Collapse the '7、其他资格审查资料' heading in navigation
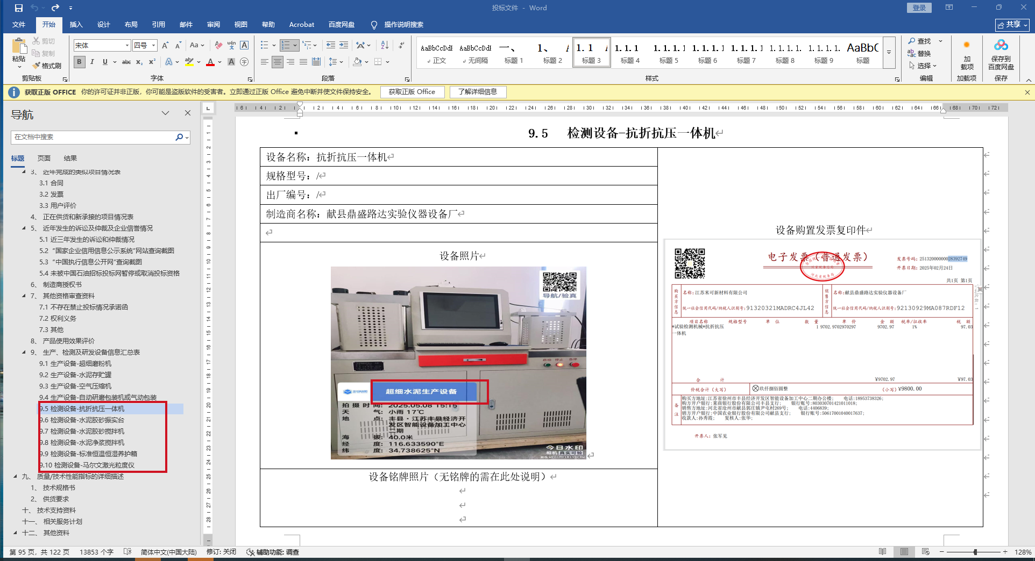The image size is (1035, 561). pos(24,296)
